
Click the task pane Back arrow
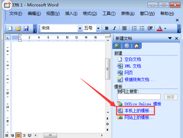(x=117, y=46)
